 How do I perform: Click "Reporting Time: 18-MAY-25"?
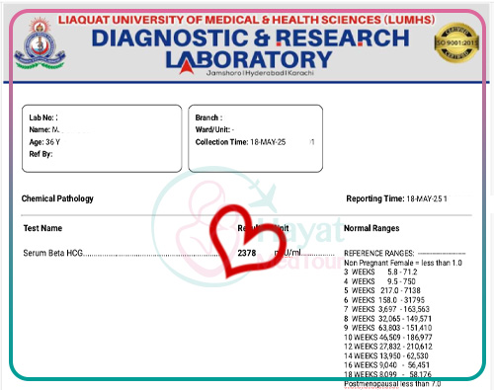click(x=394, y=198)
